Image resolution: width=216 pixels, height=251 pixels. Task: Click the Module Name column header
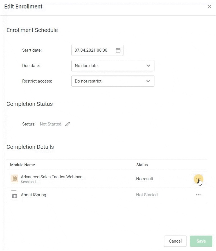(22, 165)
